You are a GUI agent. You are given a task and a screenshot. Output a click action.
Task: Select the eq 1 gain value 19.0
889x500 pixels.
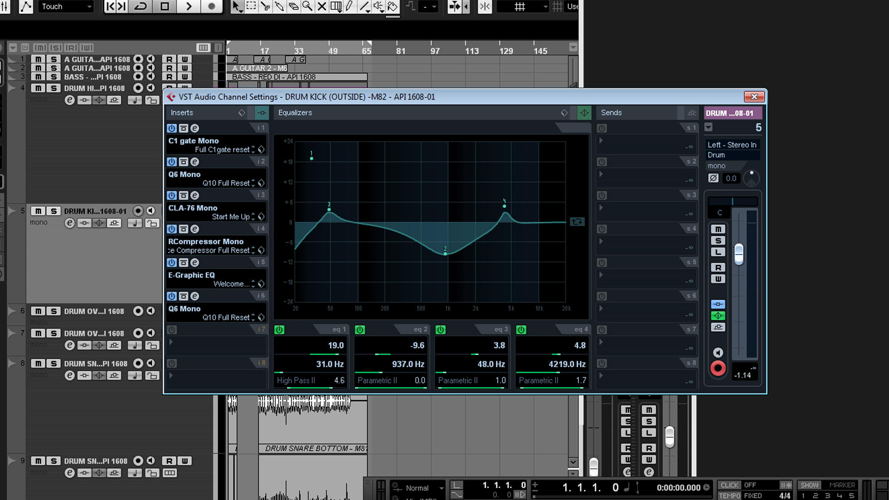tap(310, 345)
